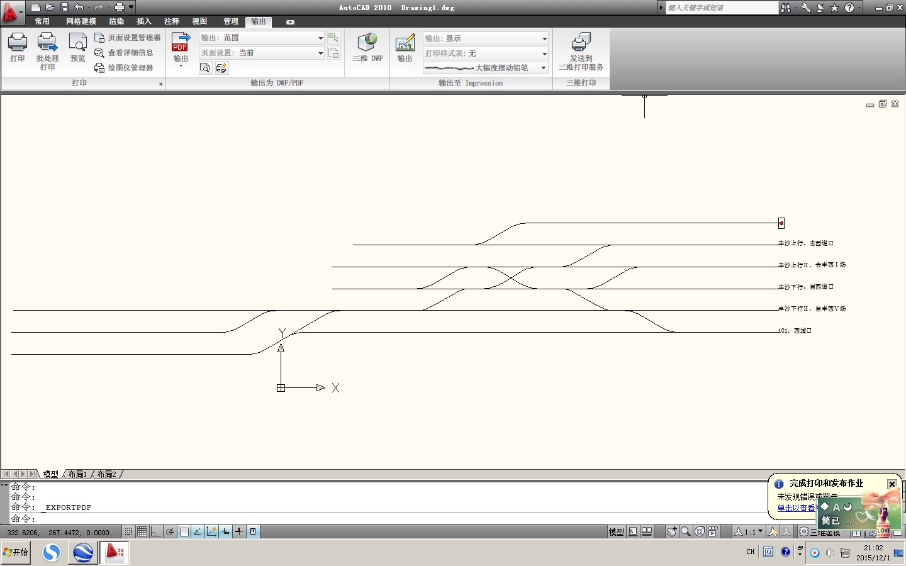Click the select-window-area icon beside 输出范围

333,38
